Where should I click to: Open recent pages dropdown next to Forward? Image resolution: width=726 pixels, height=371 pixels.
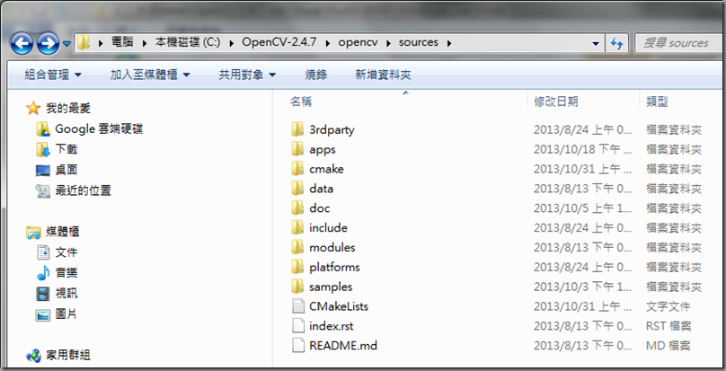click(66, 44)
